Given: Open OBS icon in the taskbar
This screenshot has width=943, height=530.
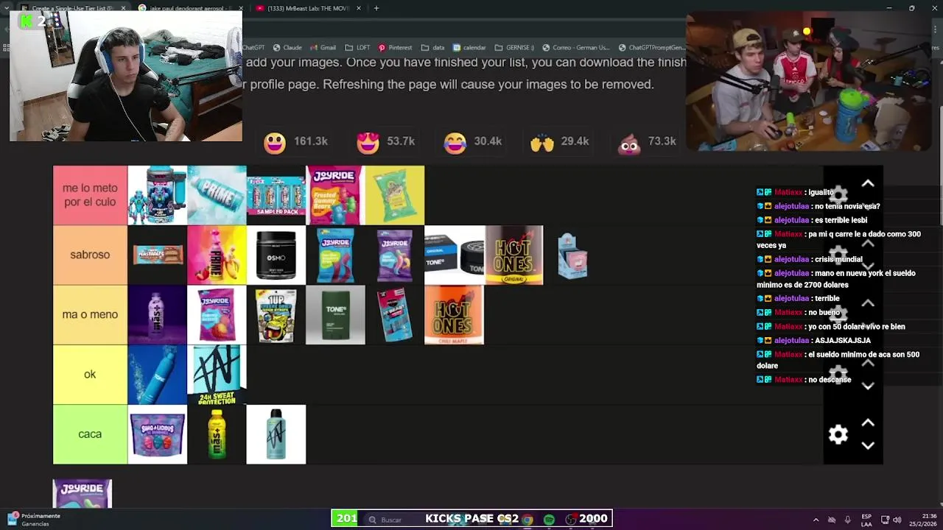Looking at the screenshot, I should click(570, 520).
